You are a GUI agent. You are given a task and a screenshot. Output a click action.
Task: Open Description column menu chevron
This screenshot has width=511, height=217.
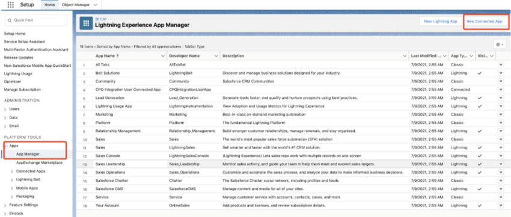pos(405,56)
